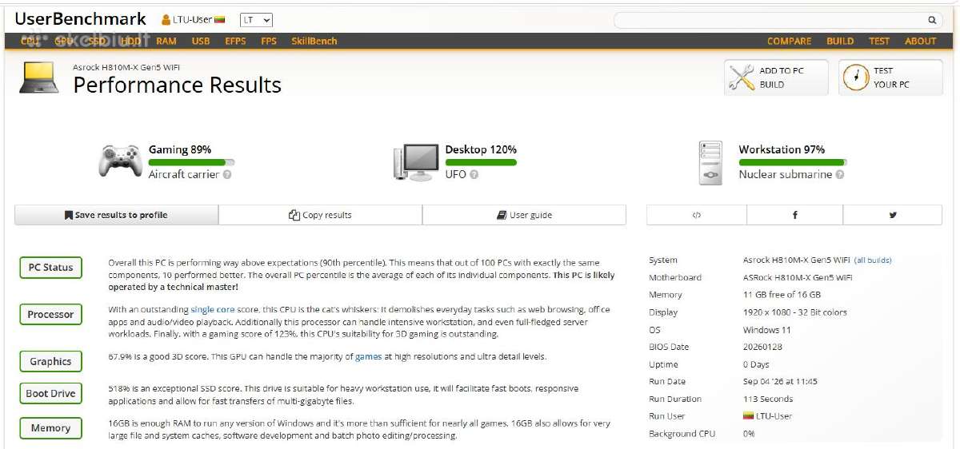Image resolution: width=960 pixels, height=449 pixels.
Task: Open the SkillBench navigation tab
Action: (x=314, y=41)
